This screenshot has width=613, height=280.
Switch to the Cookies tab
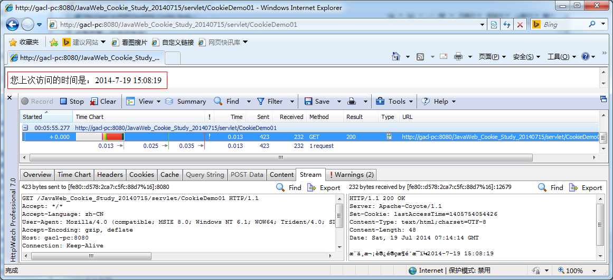pos(142,175)
